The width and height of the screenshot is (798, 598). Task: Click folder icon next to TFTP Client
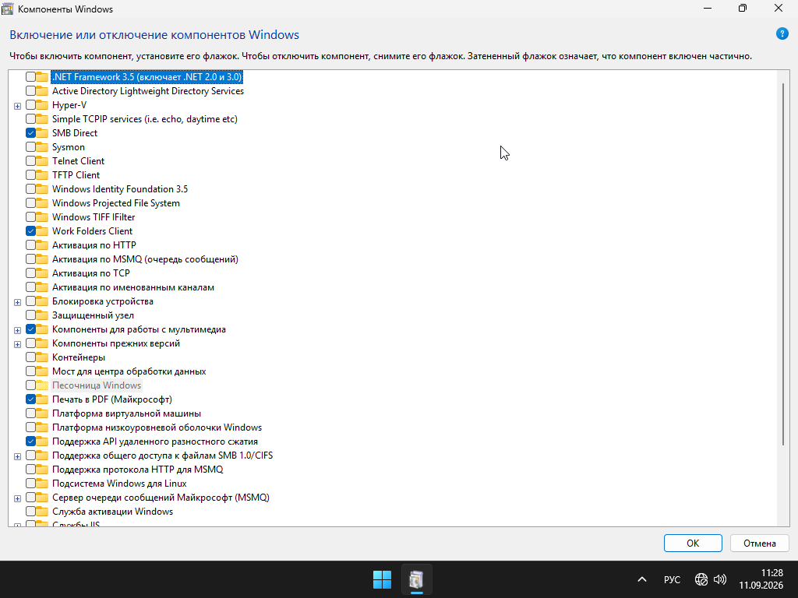coord(42,175)
